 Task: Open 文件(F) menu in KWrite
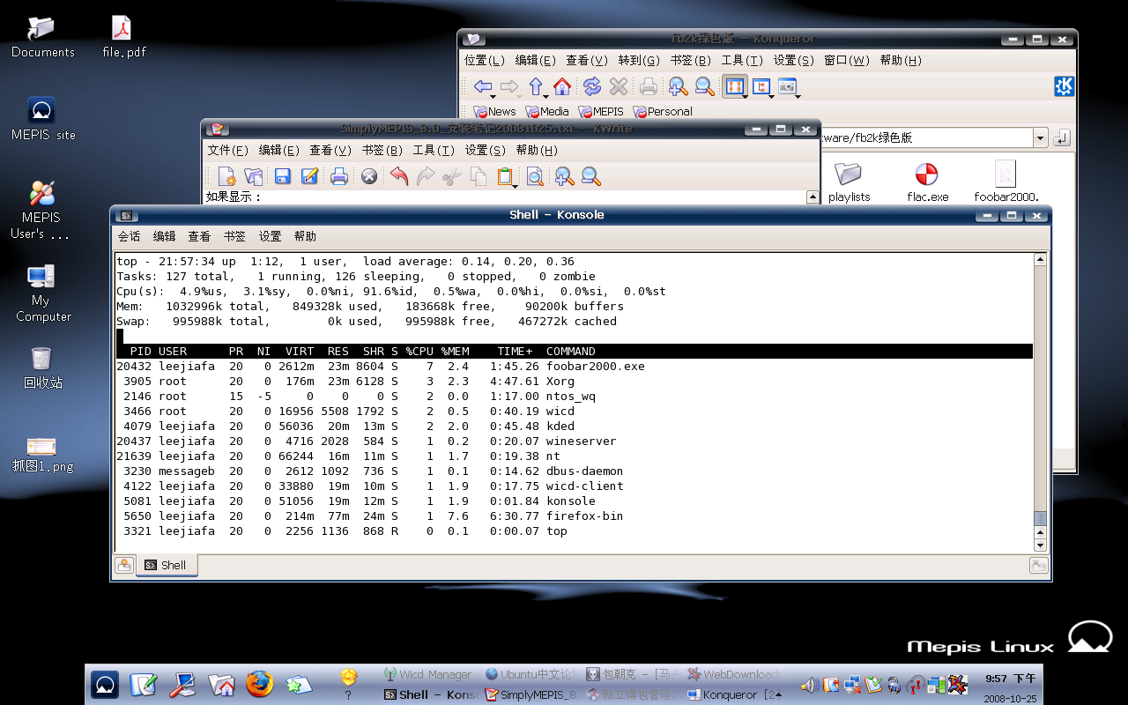(x=227, y=150)
